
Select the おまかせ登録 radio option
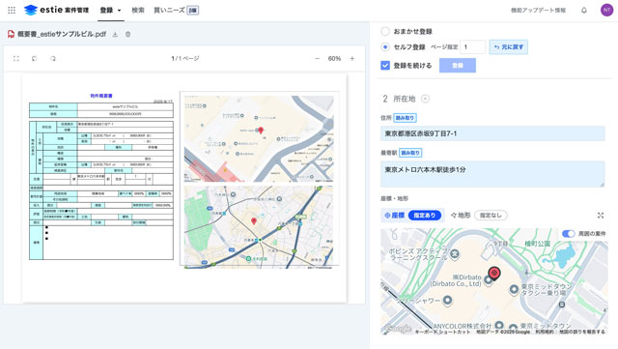click(385, 31)
